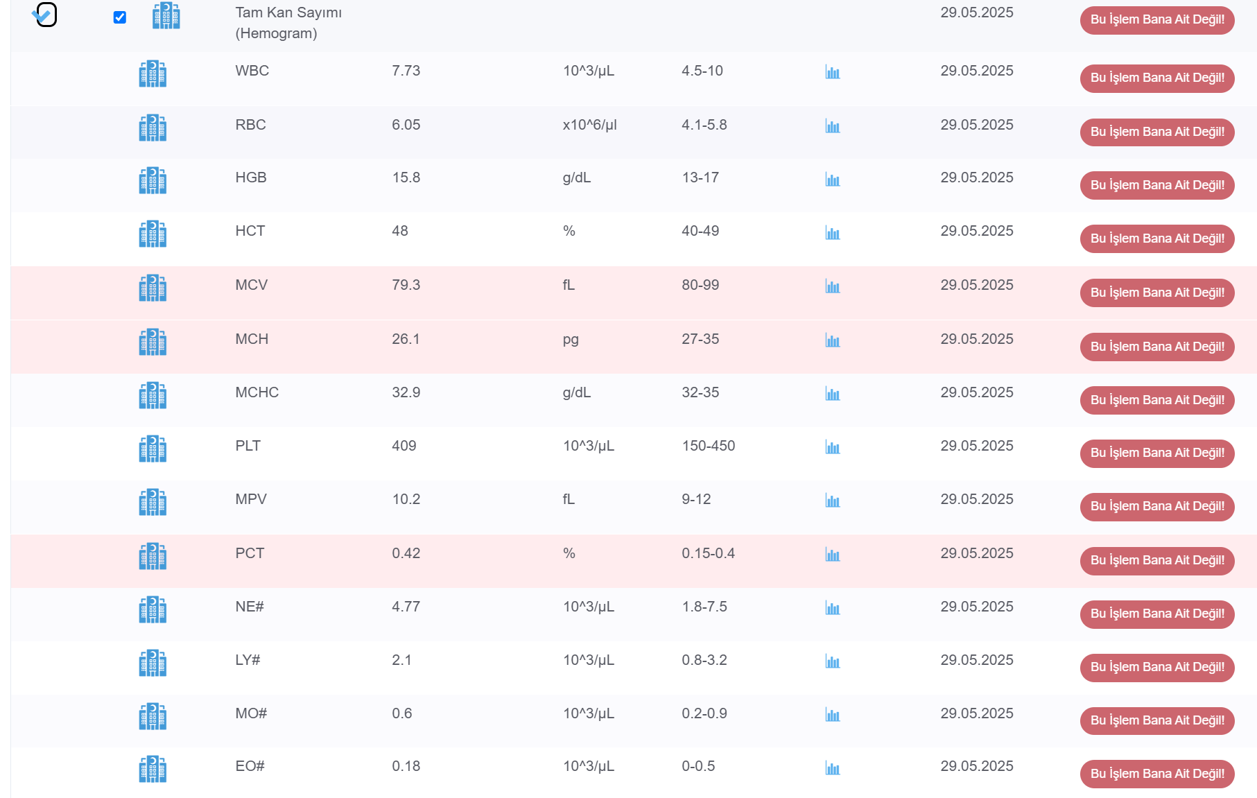The width and height of the screenshot is (1257, 798).
Task: Click 'Bu İşlem Bana Ait Değil!' for MO#
Action: point(1157,720)
